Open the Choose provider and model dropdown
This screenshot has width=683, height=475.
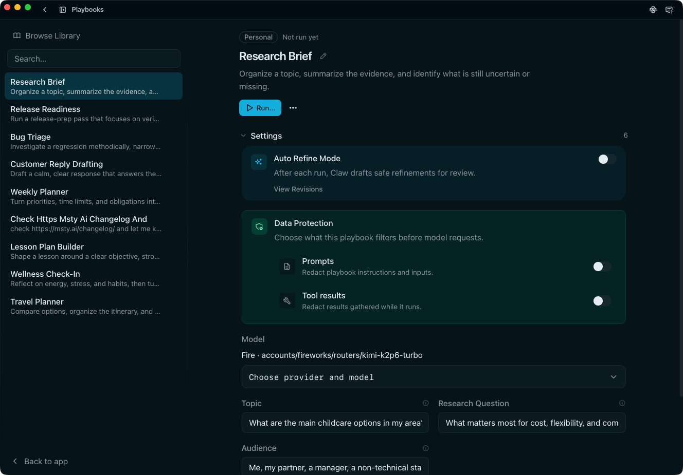pyautogui.click(x=434, y=377)
